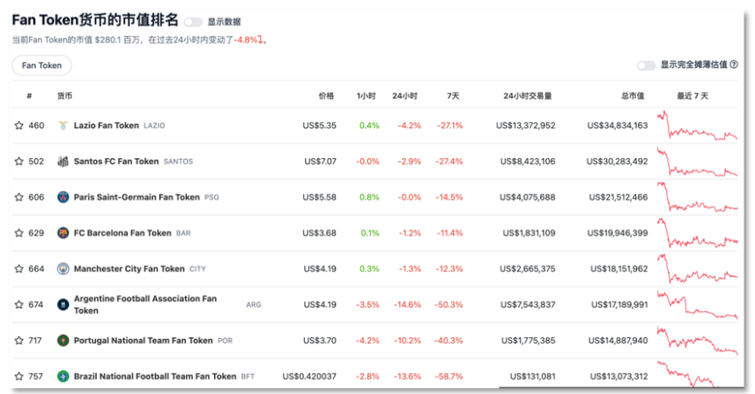Click the POR ticker symbol
This screenshot has height=394, width=755.
[225, 341]
